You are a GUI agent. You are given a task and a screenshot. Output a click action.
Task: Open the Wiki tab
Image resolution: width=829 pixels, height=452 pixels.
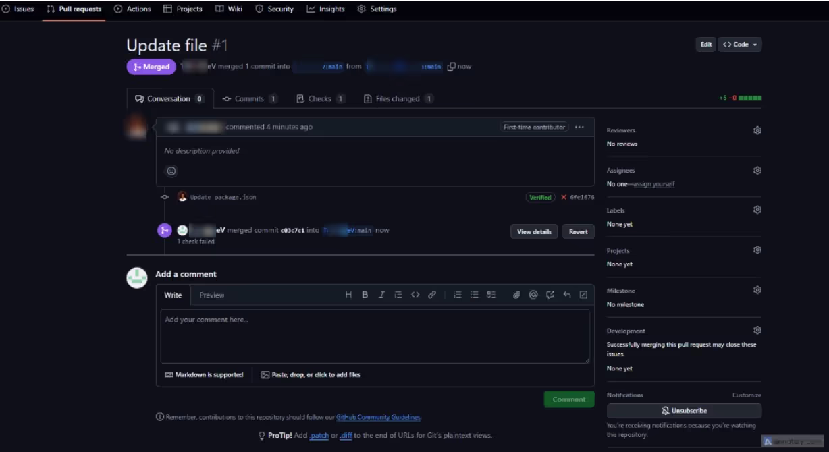click(x=229, y=9)
